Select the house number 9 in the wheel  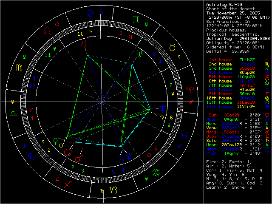tap(121, 33)
